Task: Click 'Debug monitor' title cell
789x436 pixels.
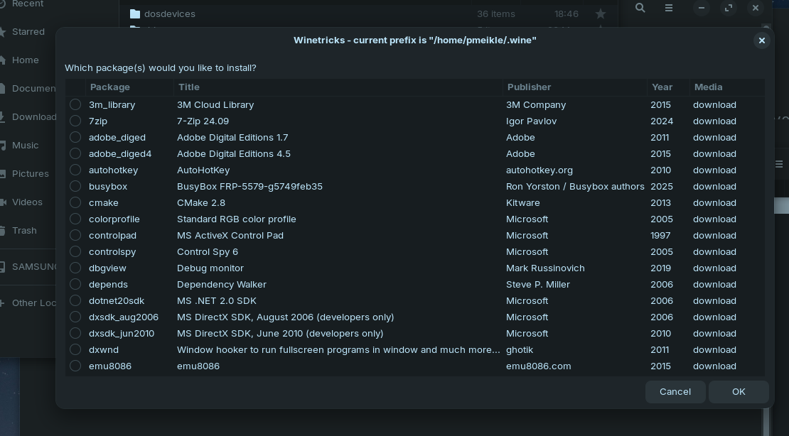Action: (x=210, y=268)
